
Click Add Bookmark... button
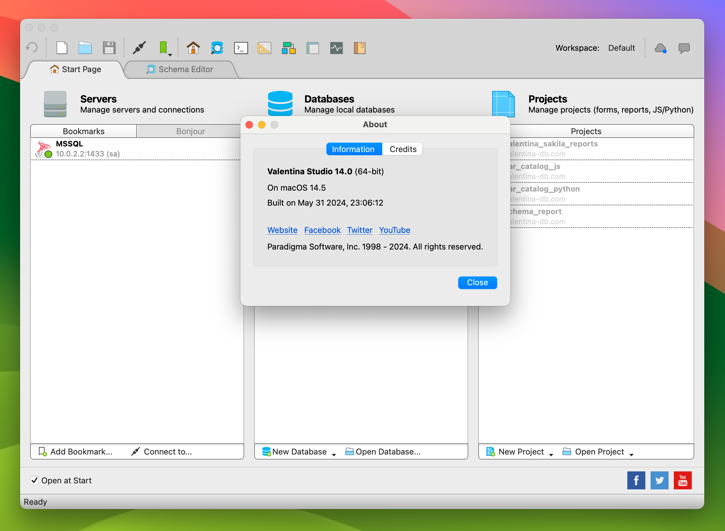(x=76, y=452)
